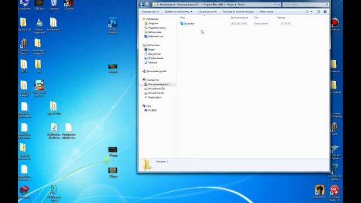Select the World of Tanks desktop shortcut
This screenshot has height=203, width=361.
pyautogui.click(x=24, y=47)
